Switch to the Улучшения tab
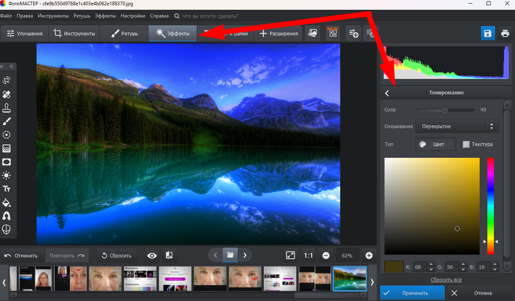 point(24,34)
